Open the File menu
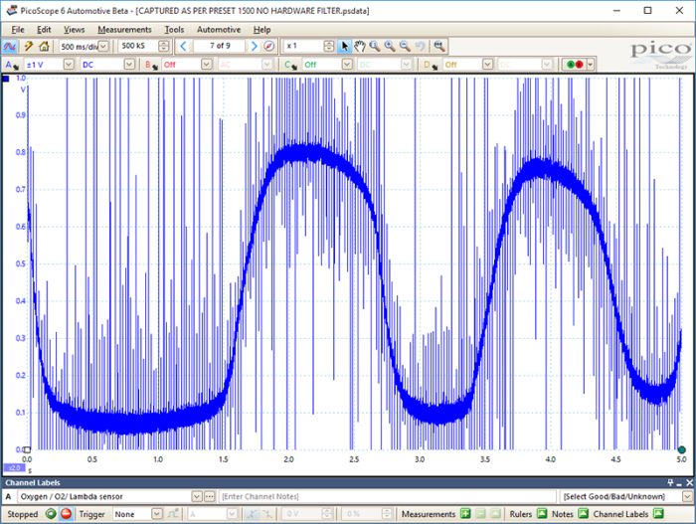This screenshot has height=524, width=696. [18, 30]
